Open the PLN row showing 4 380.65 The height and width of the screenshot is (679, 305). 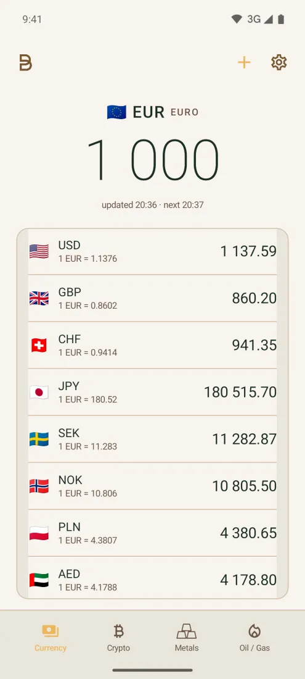pyautogui.click(x=153, y=533)
